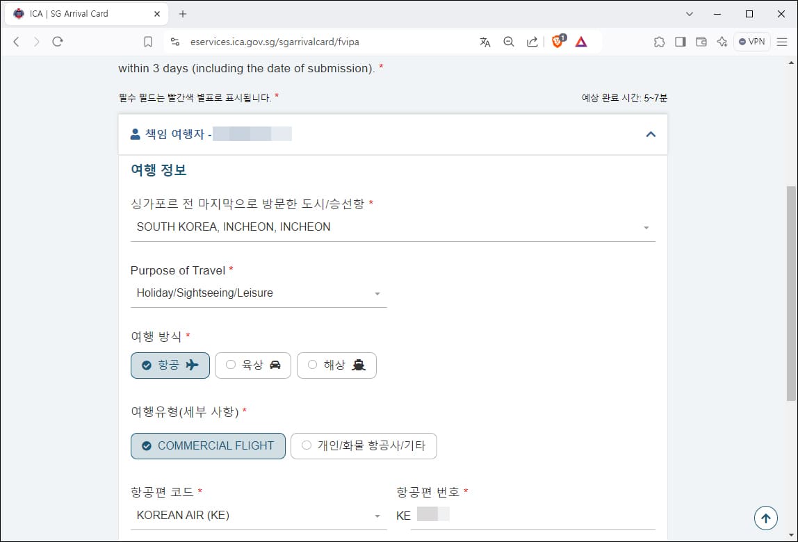Click the Purpose of Travel label
Screen dimensions: 798x542
click(x=178, y=270)
